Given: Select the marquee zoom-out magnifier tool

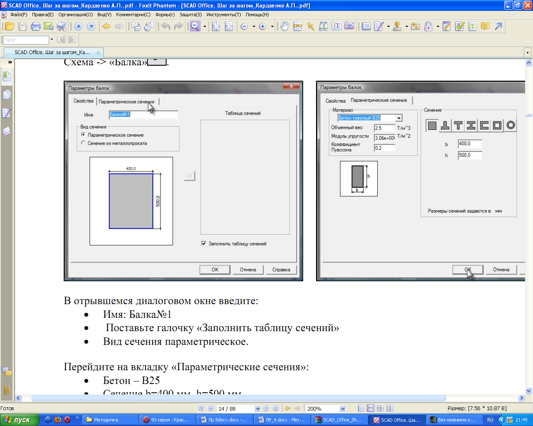Looking at the screenshot, I should click(195, 26).
